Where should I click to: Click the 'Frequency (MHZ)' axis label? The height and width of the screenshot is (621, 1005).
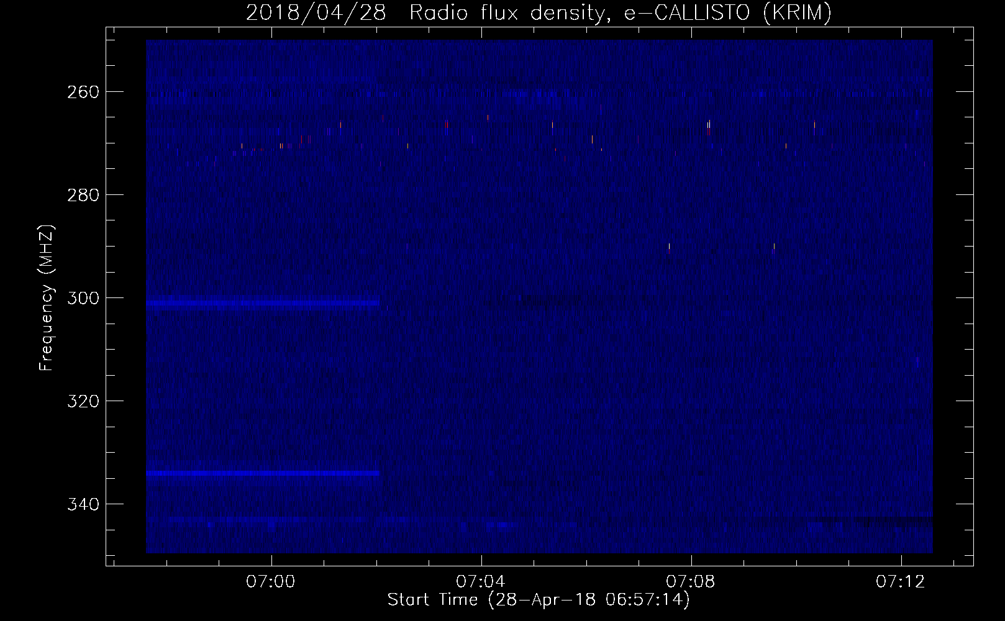tap(47, 297)
